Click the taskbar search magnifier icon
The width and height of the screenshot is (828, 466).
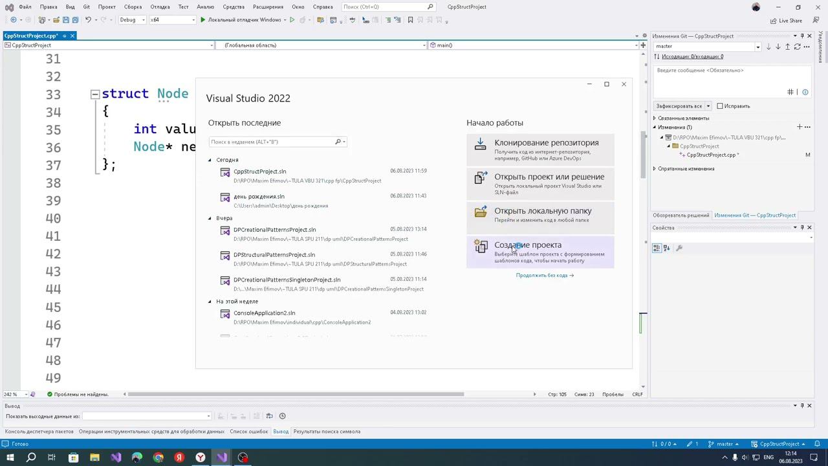point(31,458)
